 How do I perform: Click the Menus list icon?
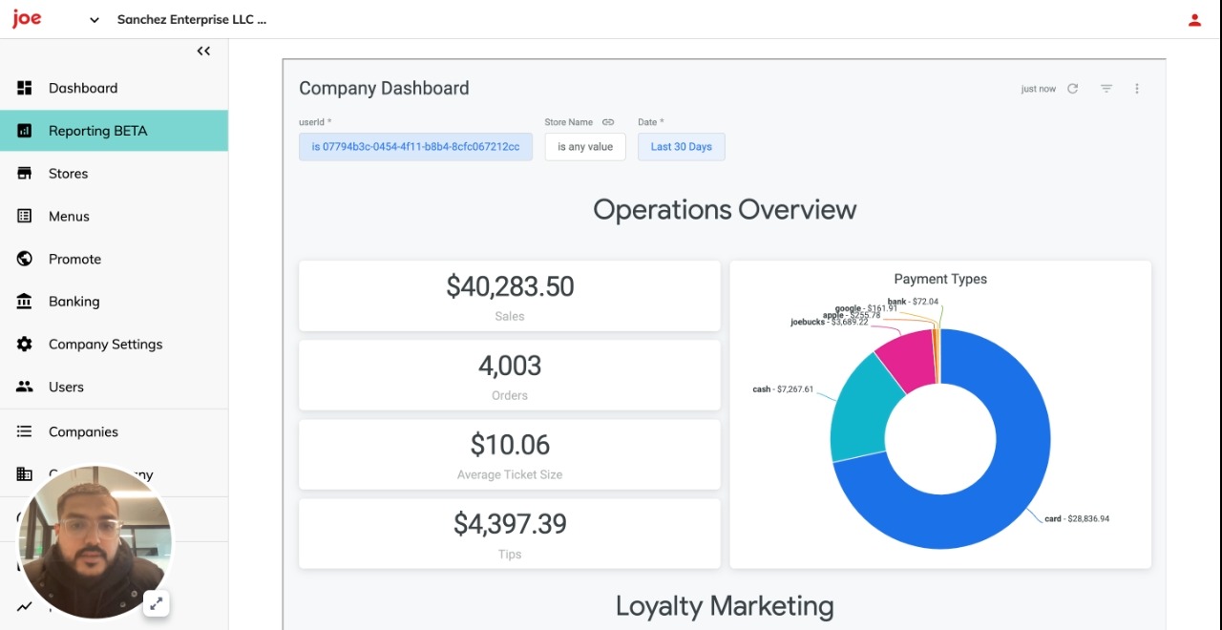(x=25, y=217)
